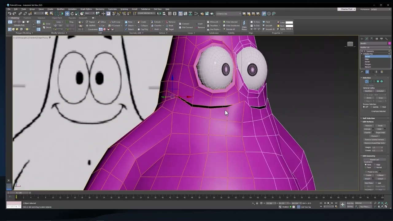Open the Create Selection Set dropdown
This screenshot has height=221, width=393.
(146, 13)
